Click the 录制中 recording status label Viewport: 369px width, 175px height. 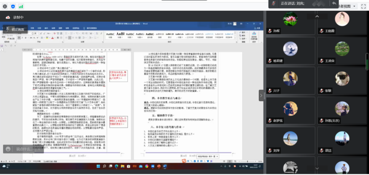pyautogui.click(x=18, y=17)
